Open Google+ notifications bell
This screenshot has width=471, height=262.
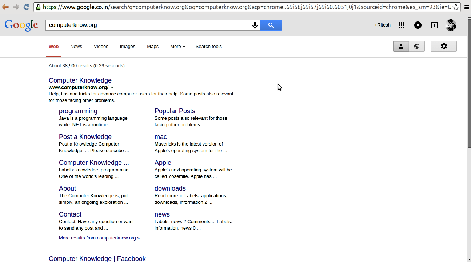coord(418,25)
